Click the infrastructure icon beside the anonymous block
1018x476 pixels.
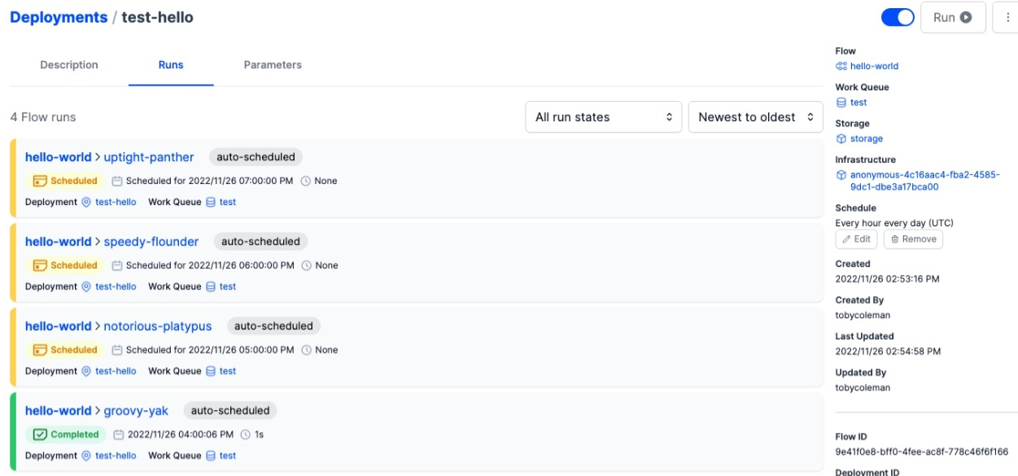[x=840, y=176]
